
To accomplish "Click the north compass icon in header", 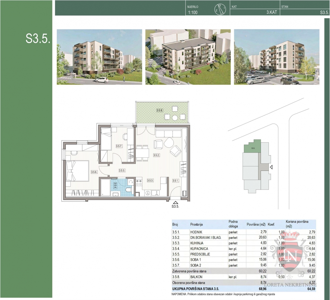I will pyautogui.click(x=220, y=10).
